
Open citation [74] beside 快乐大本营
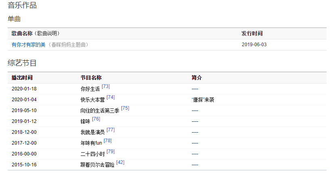tap(111, 97)
